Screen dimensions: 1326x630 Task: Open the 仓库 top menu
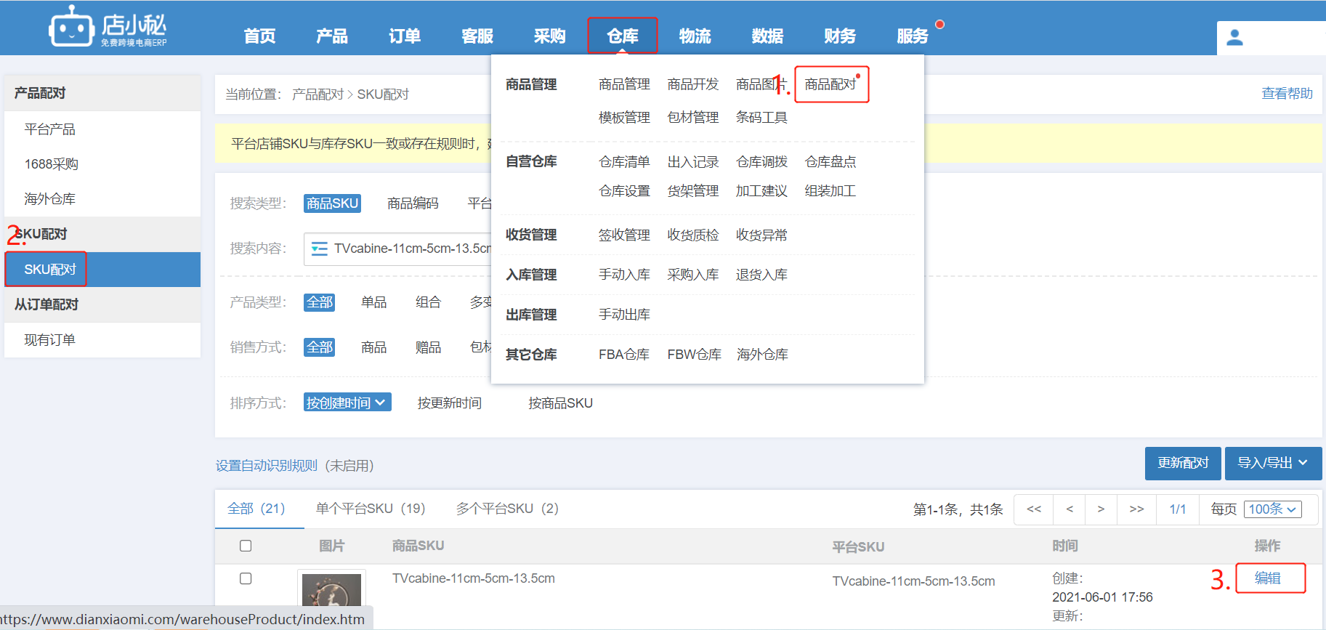[623, 36]
